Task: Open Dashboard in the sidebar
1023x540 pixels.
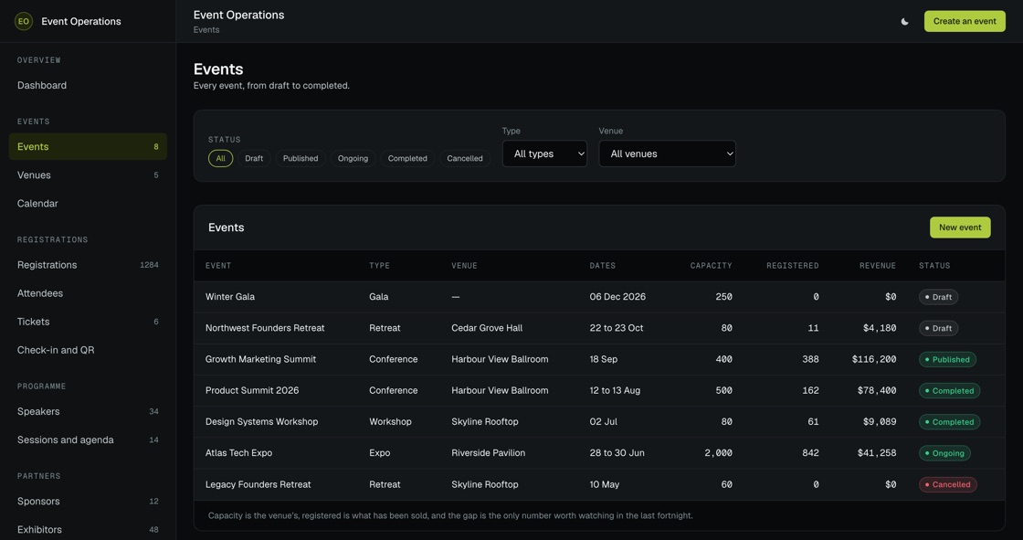Action: tap(88, 86)
